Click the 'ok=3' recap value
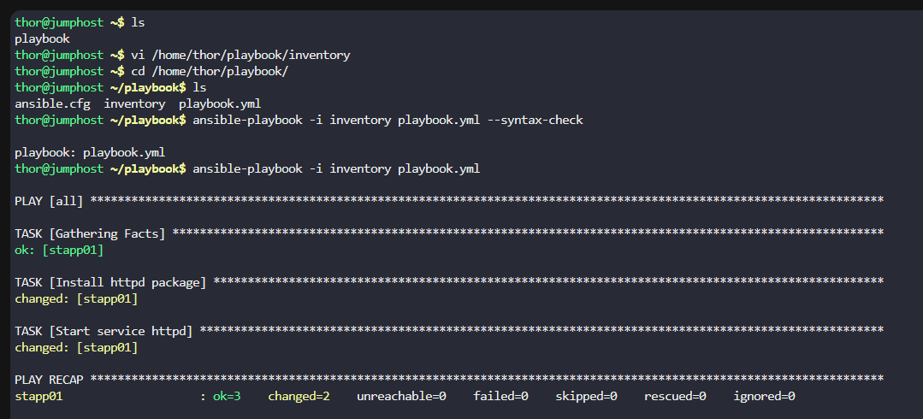The image size is (923, 419). pyautogui.click(x=227, y=397)
